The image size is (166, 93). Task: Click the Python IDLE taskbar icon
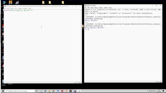[79, 91]
